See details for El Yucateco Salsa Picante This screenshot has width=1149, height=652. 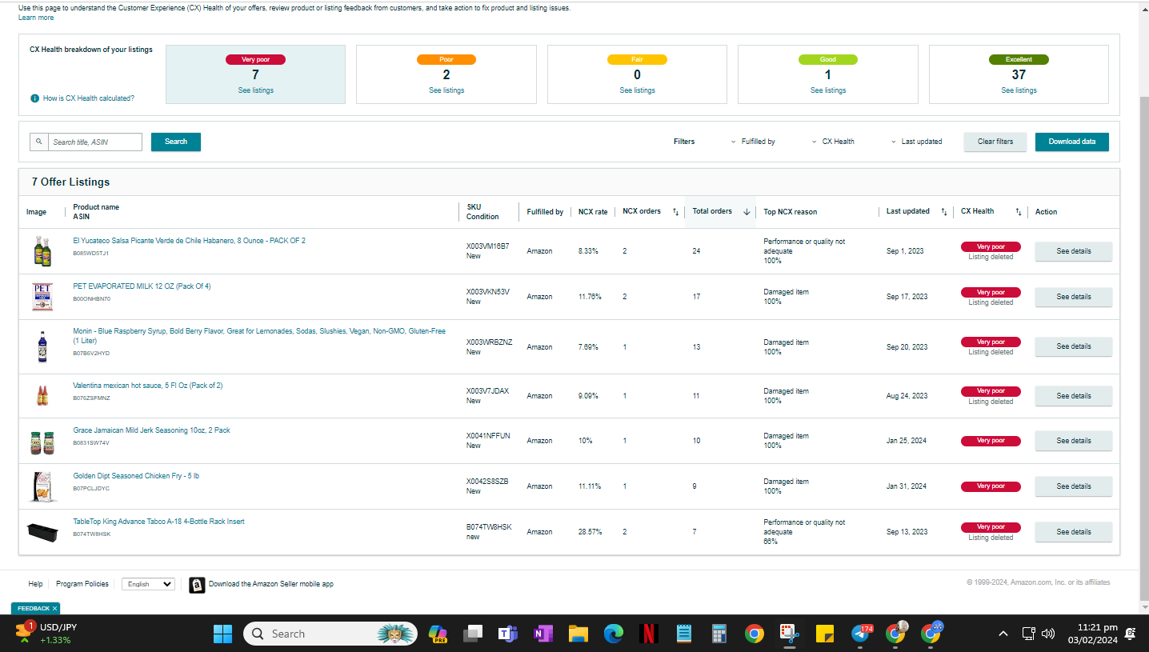(1074, 251)
